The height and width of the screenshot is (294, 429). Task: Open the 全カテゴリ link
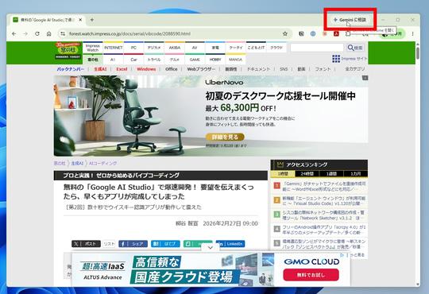tap(355, 69)
